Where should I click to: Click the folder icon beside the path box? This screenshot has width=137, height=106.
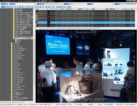pyautogui.click(x=44, y=4)
